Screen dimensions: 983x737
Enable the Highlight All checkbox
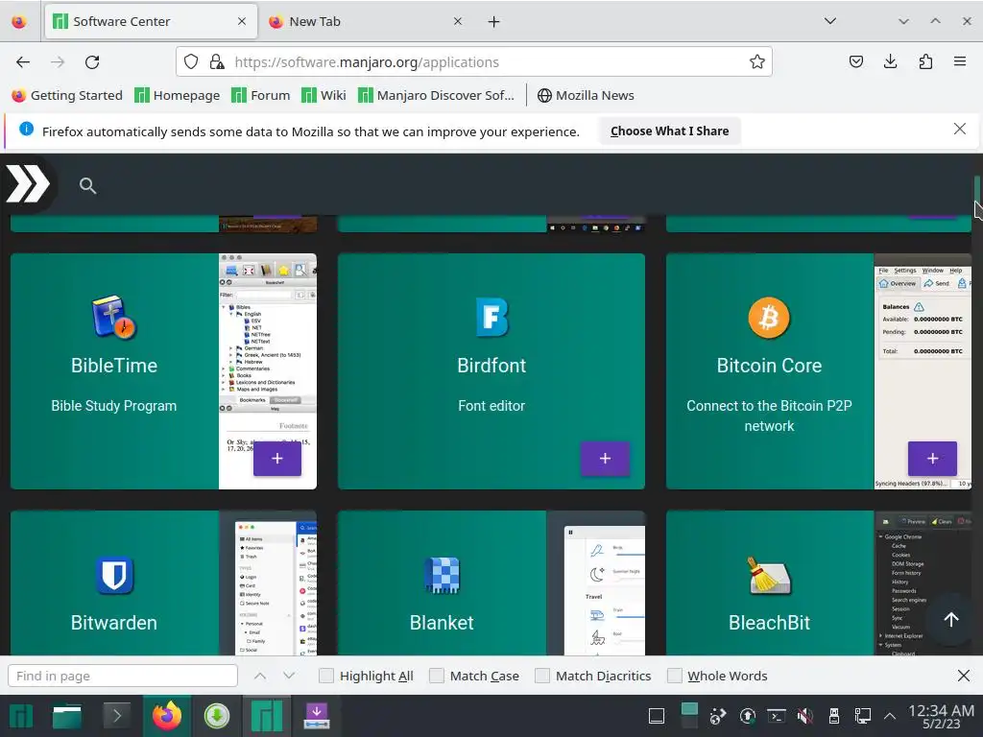click(x=326, y=676)
